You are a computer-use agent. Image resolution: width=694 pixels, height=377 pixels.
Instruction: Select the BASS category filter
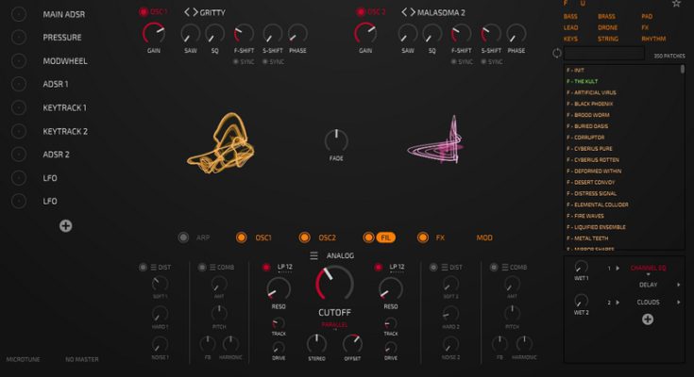coord(571,17)
